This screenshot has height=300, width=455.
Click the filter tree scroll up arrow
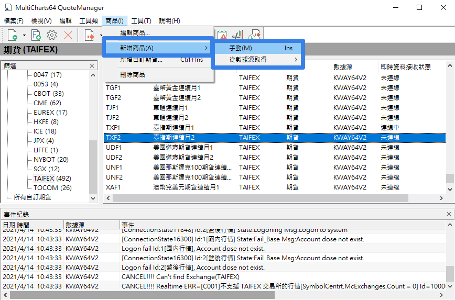(93, 75)
